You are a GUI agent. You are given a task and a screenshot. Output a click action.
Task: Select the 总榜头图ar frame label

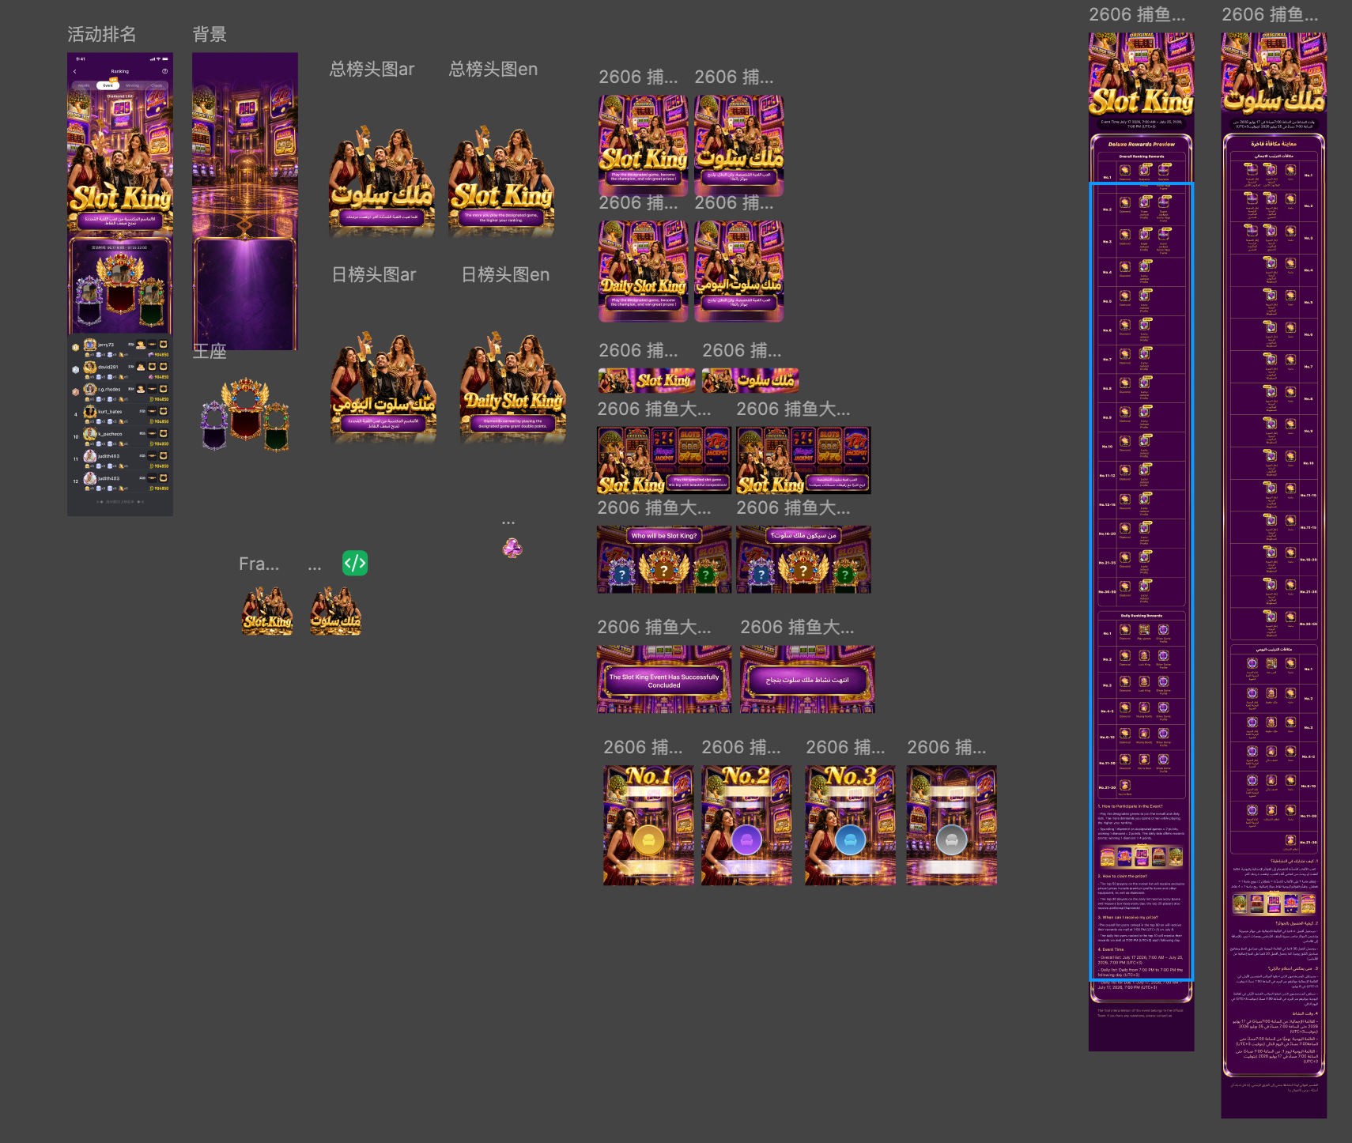[x=372, y=69]
